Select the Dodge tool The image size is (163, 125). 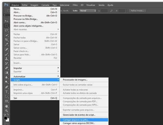(x=7, y=82)
